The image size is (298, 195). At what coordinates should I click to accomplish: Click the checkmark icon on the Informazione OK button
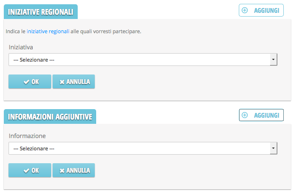click(26, 170)
